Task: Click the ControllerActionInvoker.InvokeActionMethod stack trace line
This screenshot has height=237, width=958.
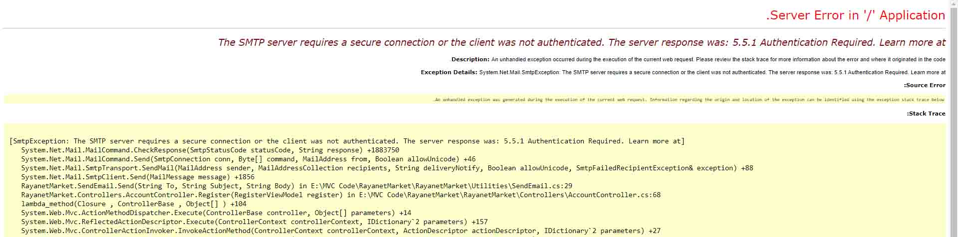Action: pyautogui.click(x=340, y=231)
